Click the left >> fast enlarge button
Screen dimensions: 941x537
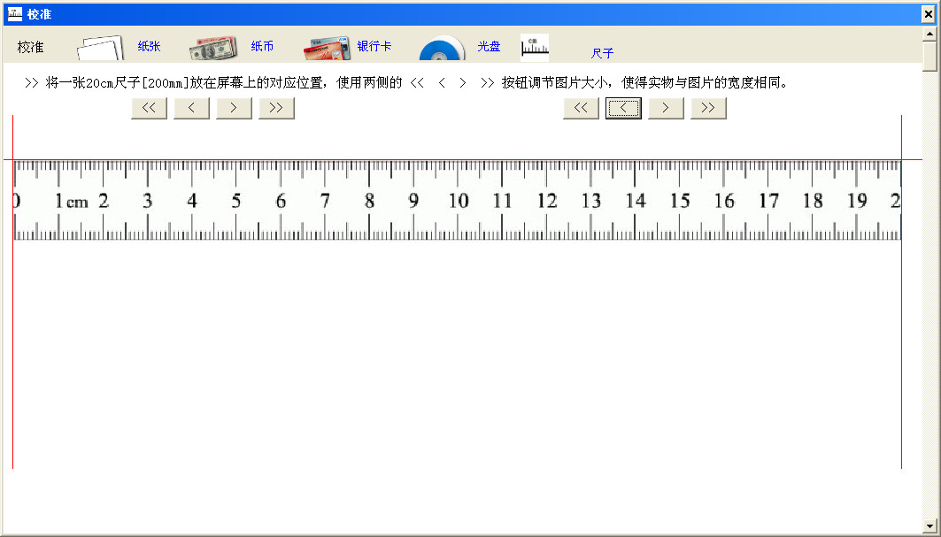click(275, 108)
